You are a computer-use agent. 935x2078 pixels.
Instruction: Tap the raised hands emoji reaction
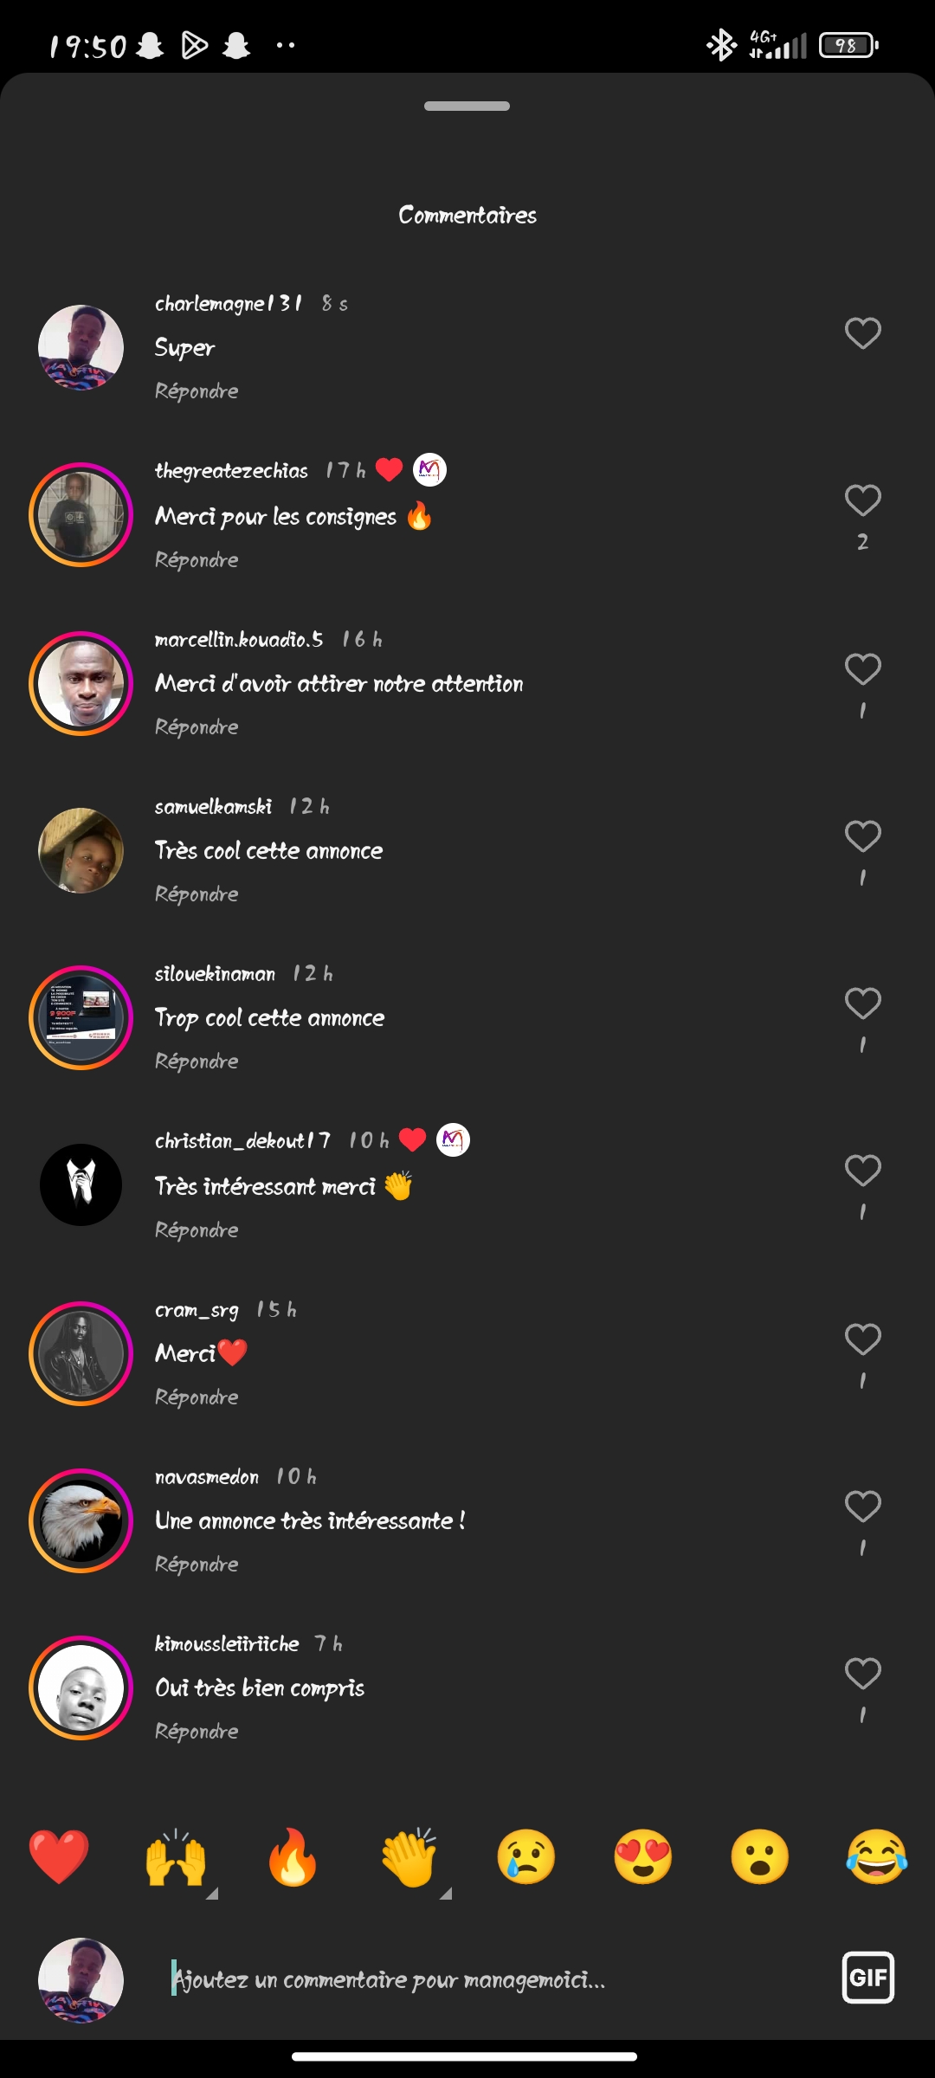pyautogui.click(x=176, y=1858)
